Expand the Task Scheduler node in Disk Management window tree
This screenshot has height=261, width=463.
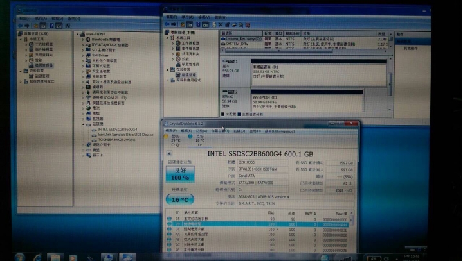(173, 44)
